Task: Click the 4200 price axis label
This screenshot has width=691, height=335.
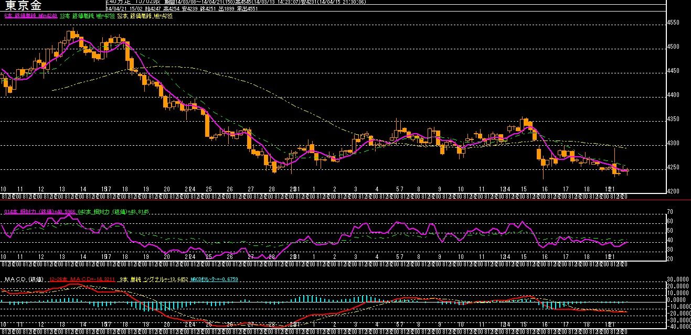Action: pyautogui.click(x=673, y=192)
